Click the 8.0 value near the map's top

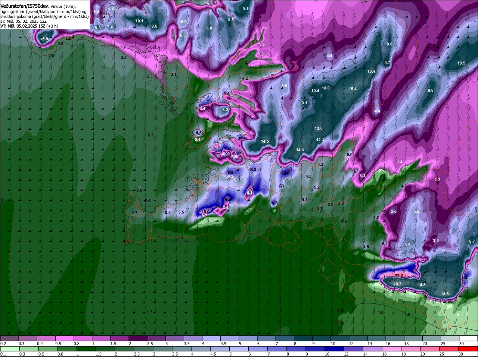point(209,28)
